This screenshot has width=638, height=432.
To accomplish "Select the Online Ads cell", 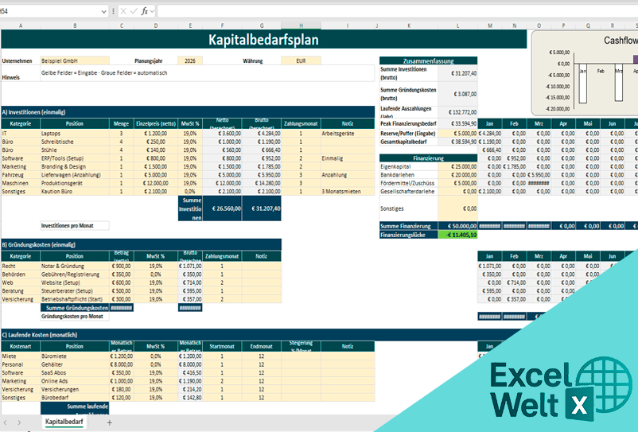I will pos(75,381).
